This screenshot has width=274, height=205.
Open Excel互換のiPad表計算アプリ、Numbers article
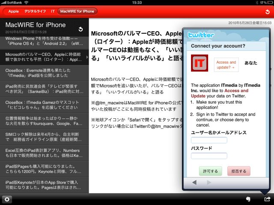(x=45, y=153)
